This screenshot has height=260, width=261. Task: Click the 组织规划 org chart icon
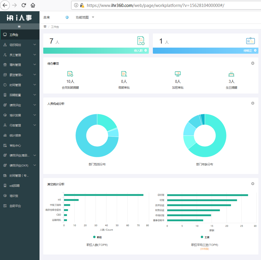[x=5, y=45]
